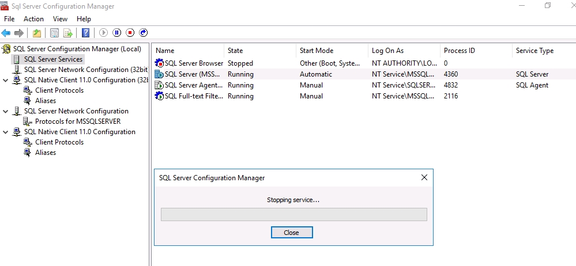Image resolution: width=576 pixels, height=266 pixels.
Task: Click the SQL Server Agent service icon
Action: (160, 85)
